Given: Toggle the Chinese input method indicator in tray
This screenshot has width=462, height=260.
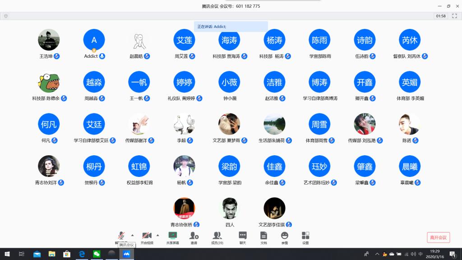Looking at the screenshot, I should pyautogui.click(x=420, y=254).
